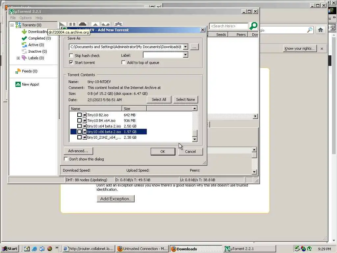Check the tiny10 x86 beta 2.iso checkbox
This screenshot has width=337, height=253.
79,132
